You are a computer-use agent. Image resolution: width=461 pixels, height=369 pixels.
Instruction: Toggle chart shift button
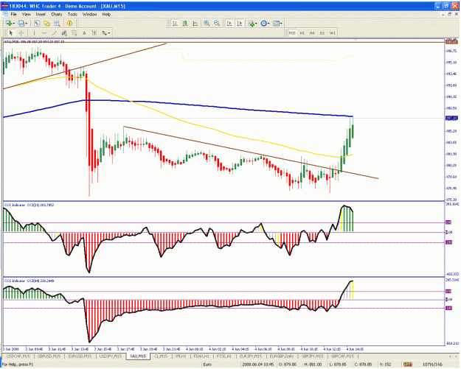240,23
